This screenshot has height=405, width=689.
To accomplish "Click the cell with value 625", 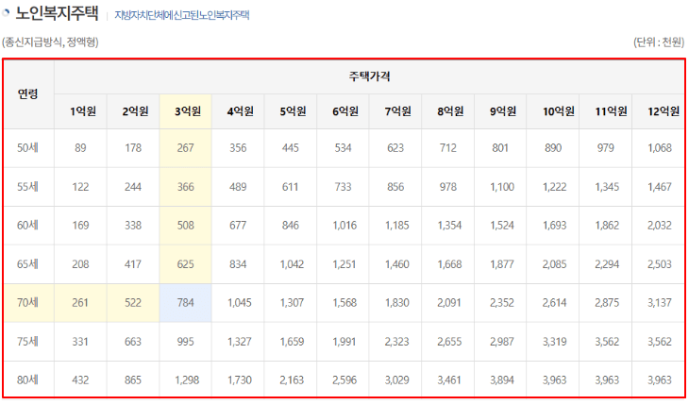I will 185,264.
